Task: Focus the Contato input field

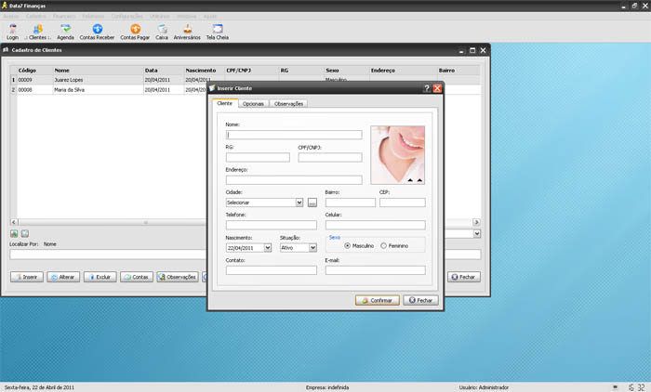Action: (x=272, y=270)
